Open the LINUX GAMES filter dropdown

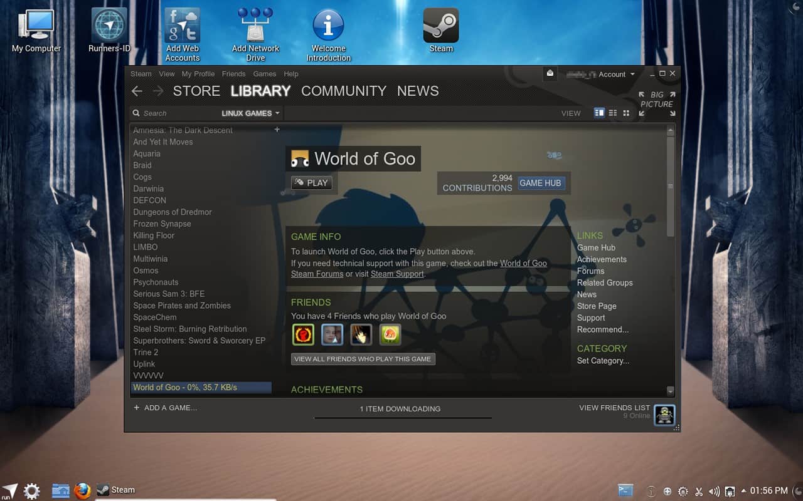250,113
